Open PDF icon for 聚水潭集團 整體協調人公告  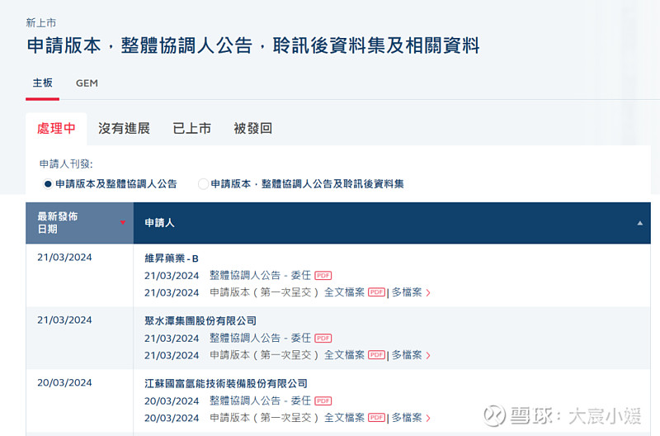point(323,339)
